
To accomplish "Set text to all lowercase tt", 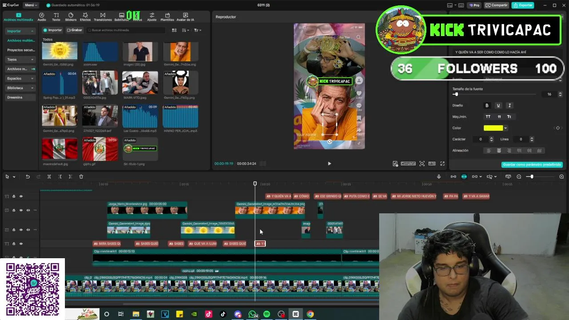I will [x=499, y=116].
